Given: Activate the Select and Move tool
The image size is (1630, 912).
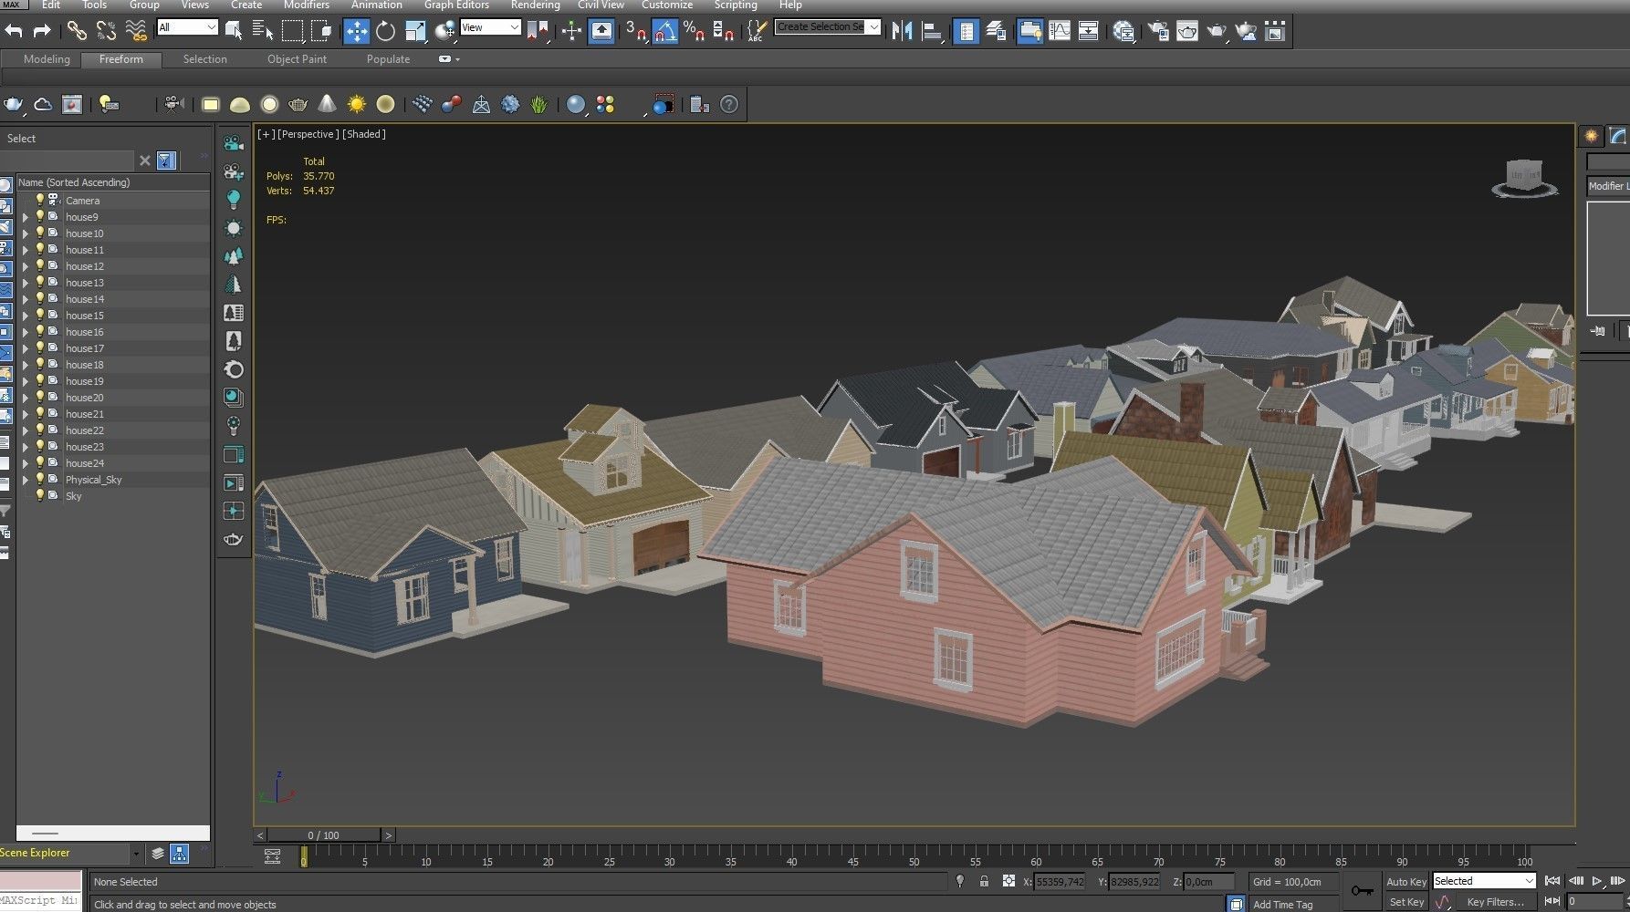Looking at the screenshot, I should (x=356, y=31).
